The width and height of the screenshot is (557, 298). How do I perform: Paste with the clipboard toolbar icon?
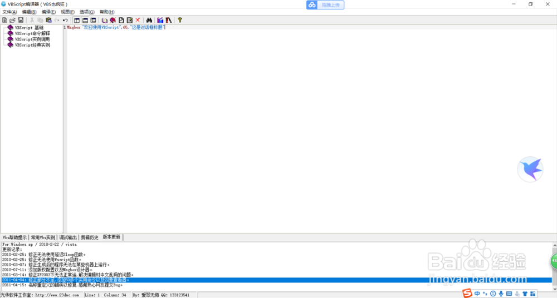pos(48,20)
